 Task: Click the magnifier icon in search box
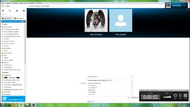pyautogui.click(x=2, y=15)
